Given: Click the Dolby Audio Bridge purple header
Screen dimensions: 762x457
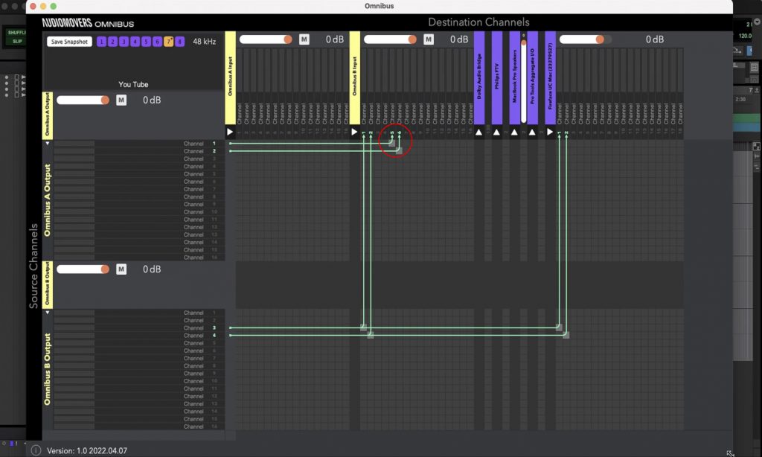Looking at the screenshot, I should pyautogui.click(x=478, y=78).
